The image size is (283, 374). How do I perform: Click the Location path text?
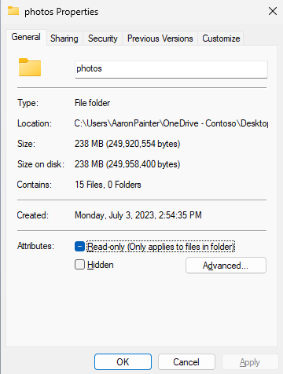pyautogui.click(x=171, y=123)
